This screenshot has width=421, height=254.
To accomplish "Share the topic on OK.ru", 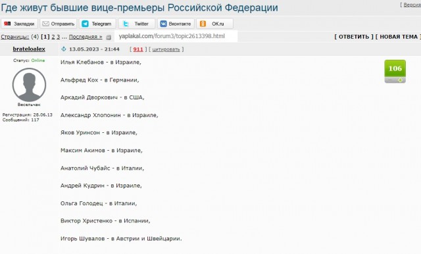I will pyautogui.click(x=215, y=24).
